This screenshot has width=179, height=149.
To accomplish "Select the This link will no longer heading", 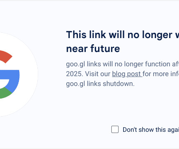I will 122,35.
